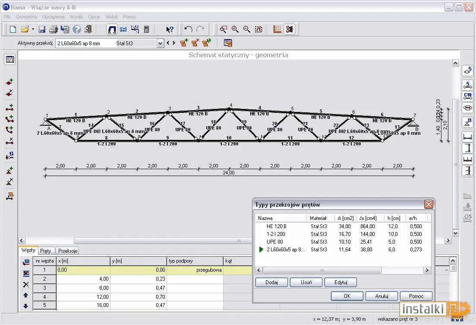
Task: Toggle bar numbers display on right sidebar
Action: [467, 85]
